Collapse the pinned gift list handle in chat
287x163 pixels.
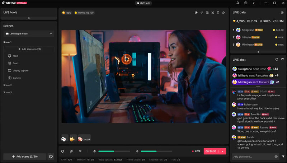tap(258, 87)
